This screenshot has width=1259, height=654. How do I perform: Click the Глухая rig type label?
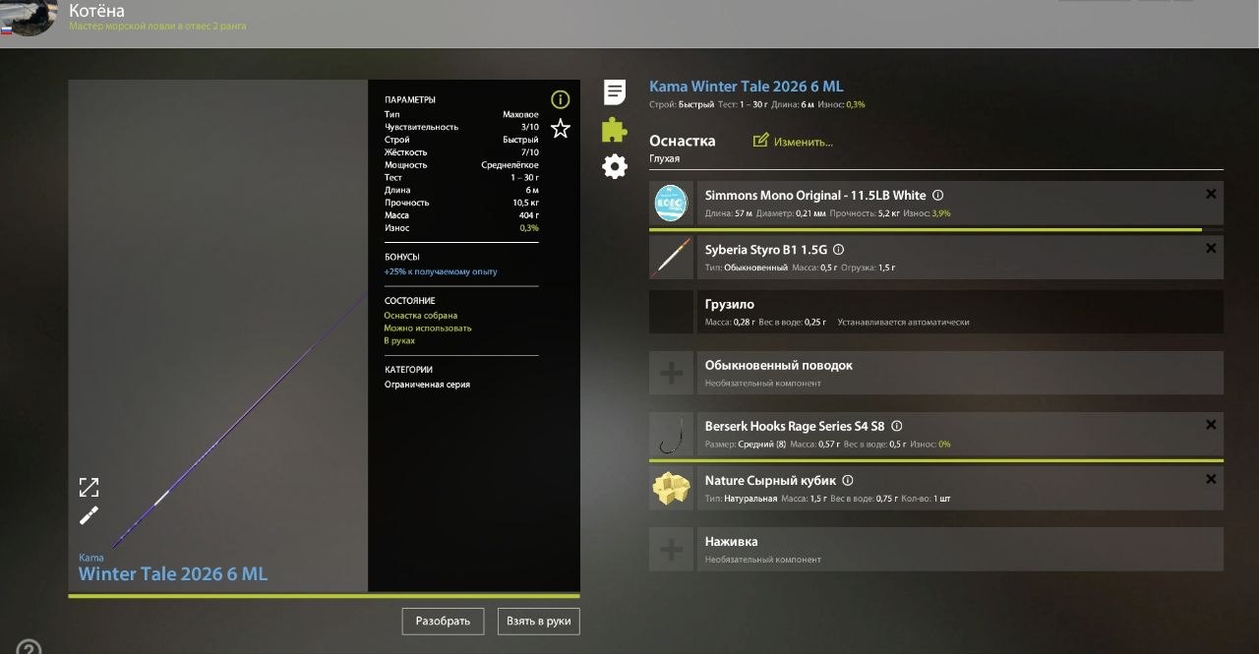664,158
